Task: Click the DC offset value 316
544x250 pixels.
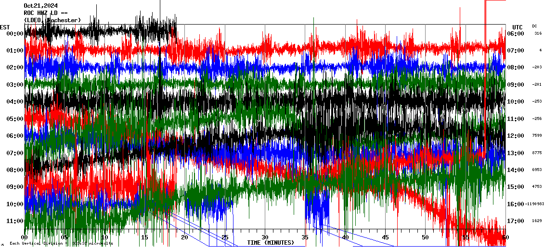Action: 538,34
